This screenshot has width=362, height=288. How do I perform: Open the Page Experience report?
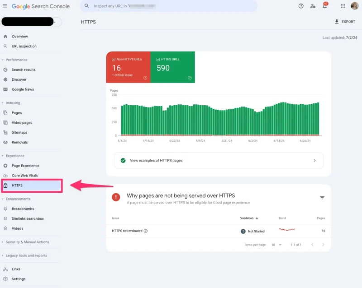[25, 166]
